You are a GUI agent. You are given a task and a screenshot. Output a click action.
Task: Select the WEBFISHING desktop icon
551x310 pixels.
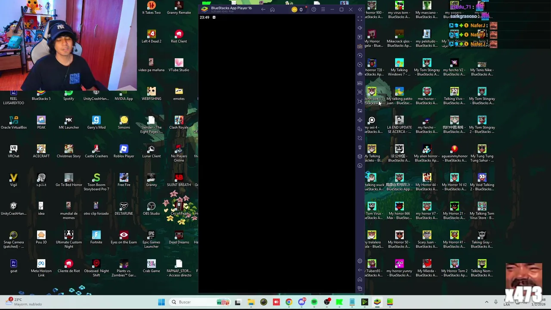pyautogui.click(x=152, y=94)
